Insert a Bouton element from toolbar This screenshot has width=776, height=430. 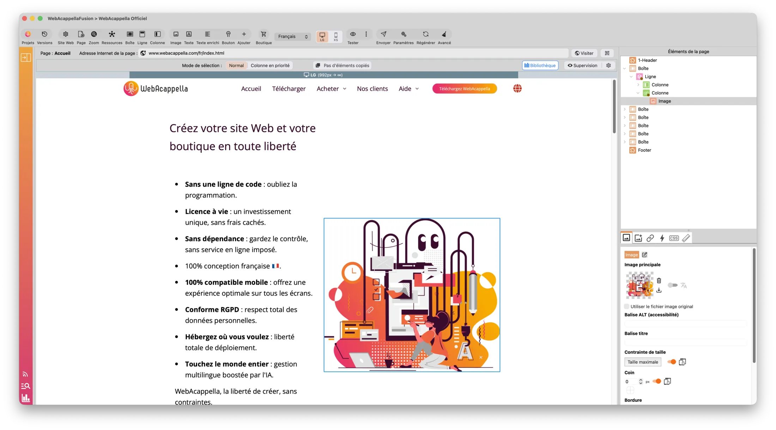(228, 34)
